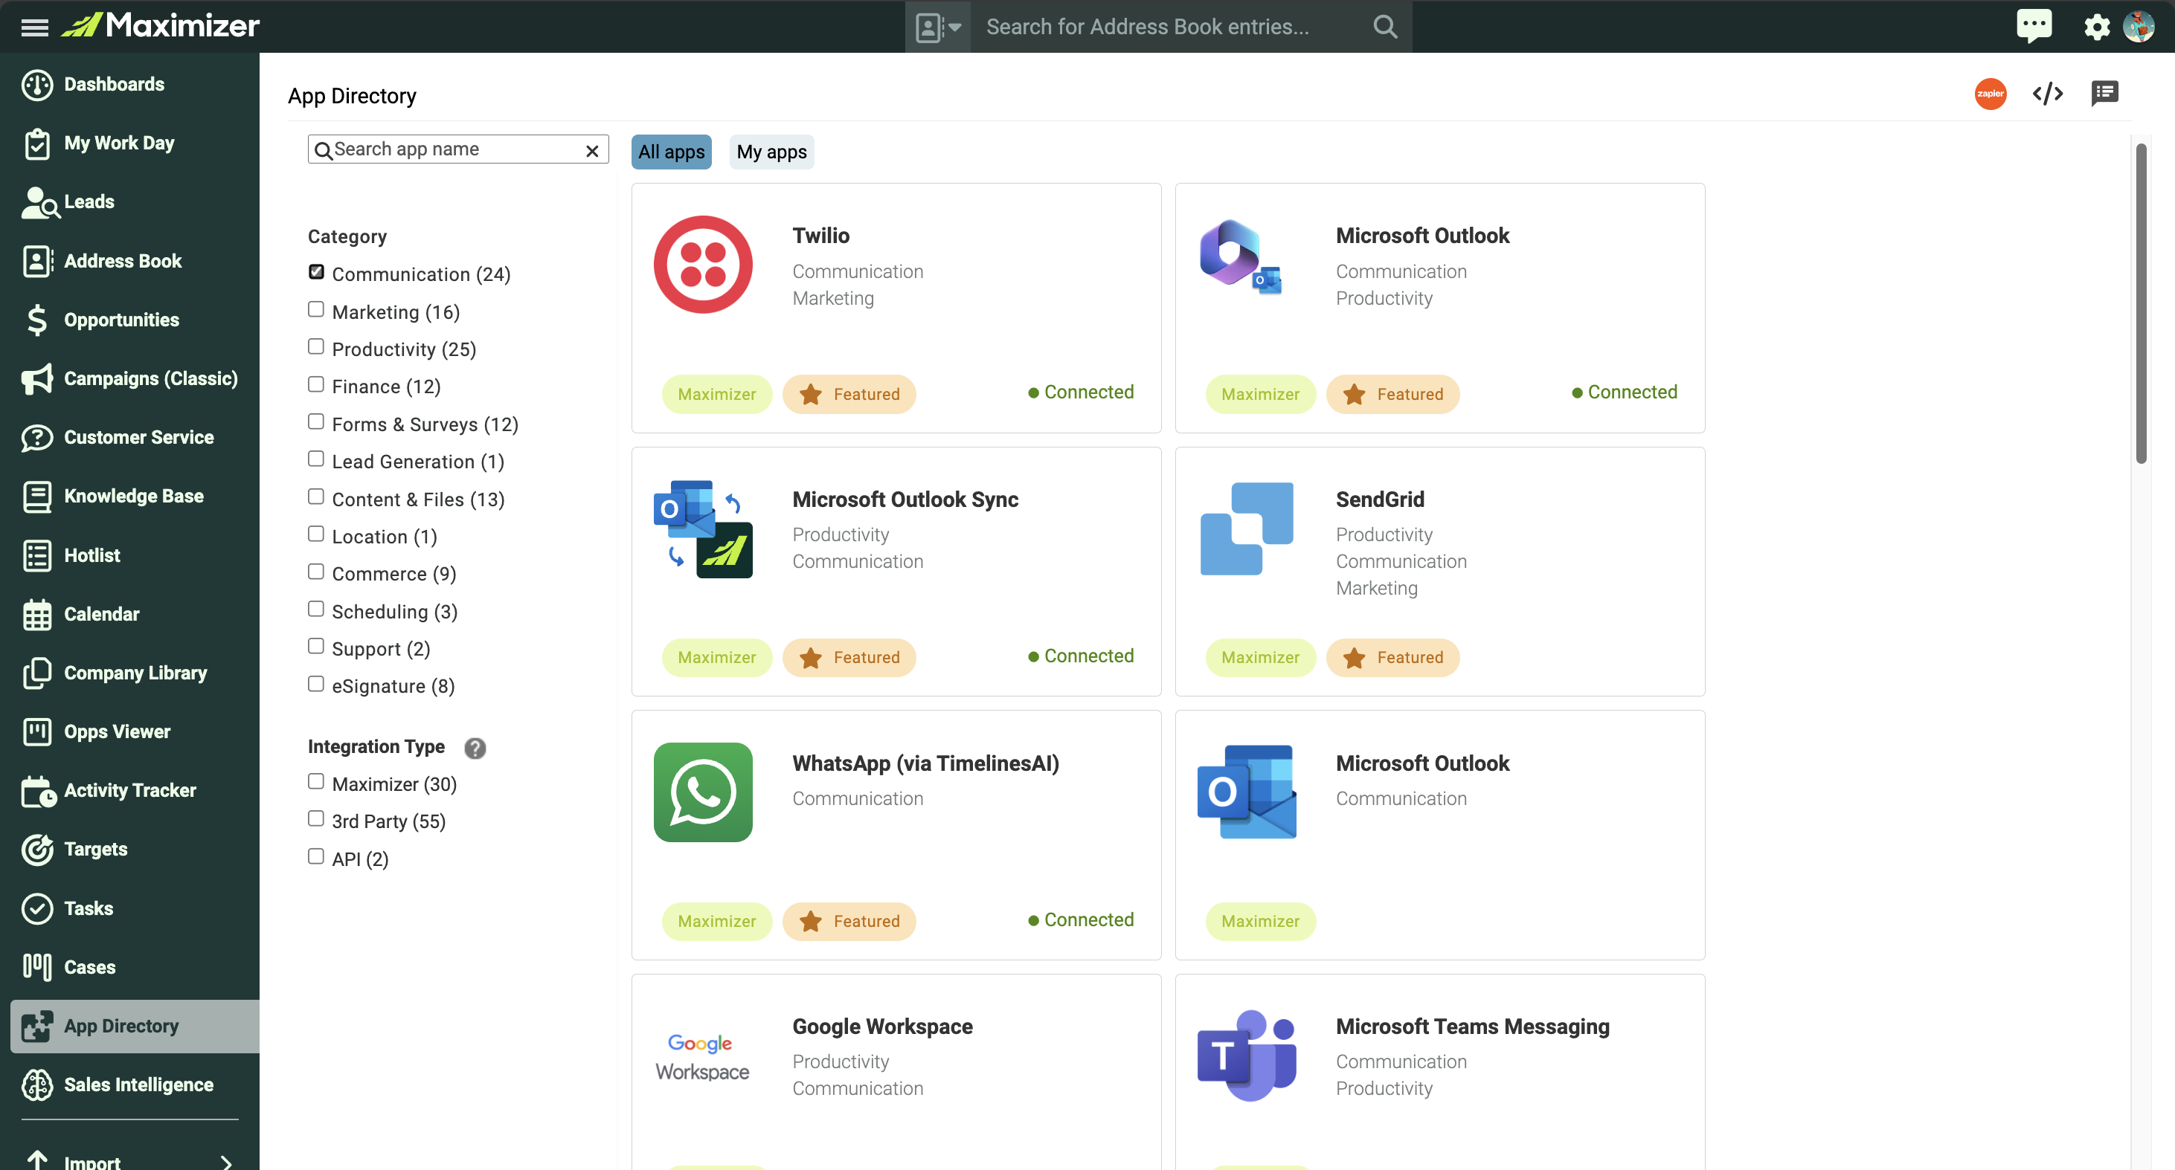
Task: Click the Tasks checkmark icon
Action: point(37,908)
